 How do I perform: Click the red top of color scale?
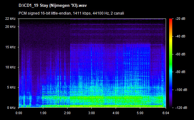(x=171, y=20)
